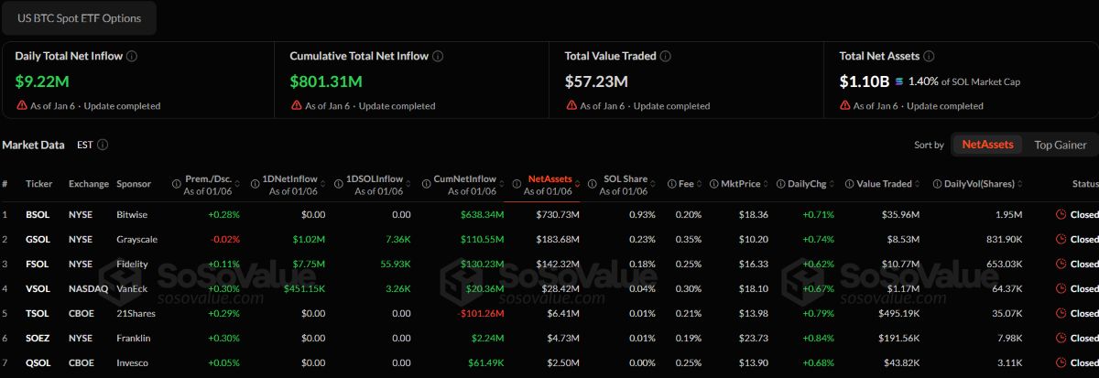Image resolution: width=1099 pixels, height=378 pixels.
Task: Click clock icon in QSOL status cell
Action: (1061, 362)
